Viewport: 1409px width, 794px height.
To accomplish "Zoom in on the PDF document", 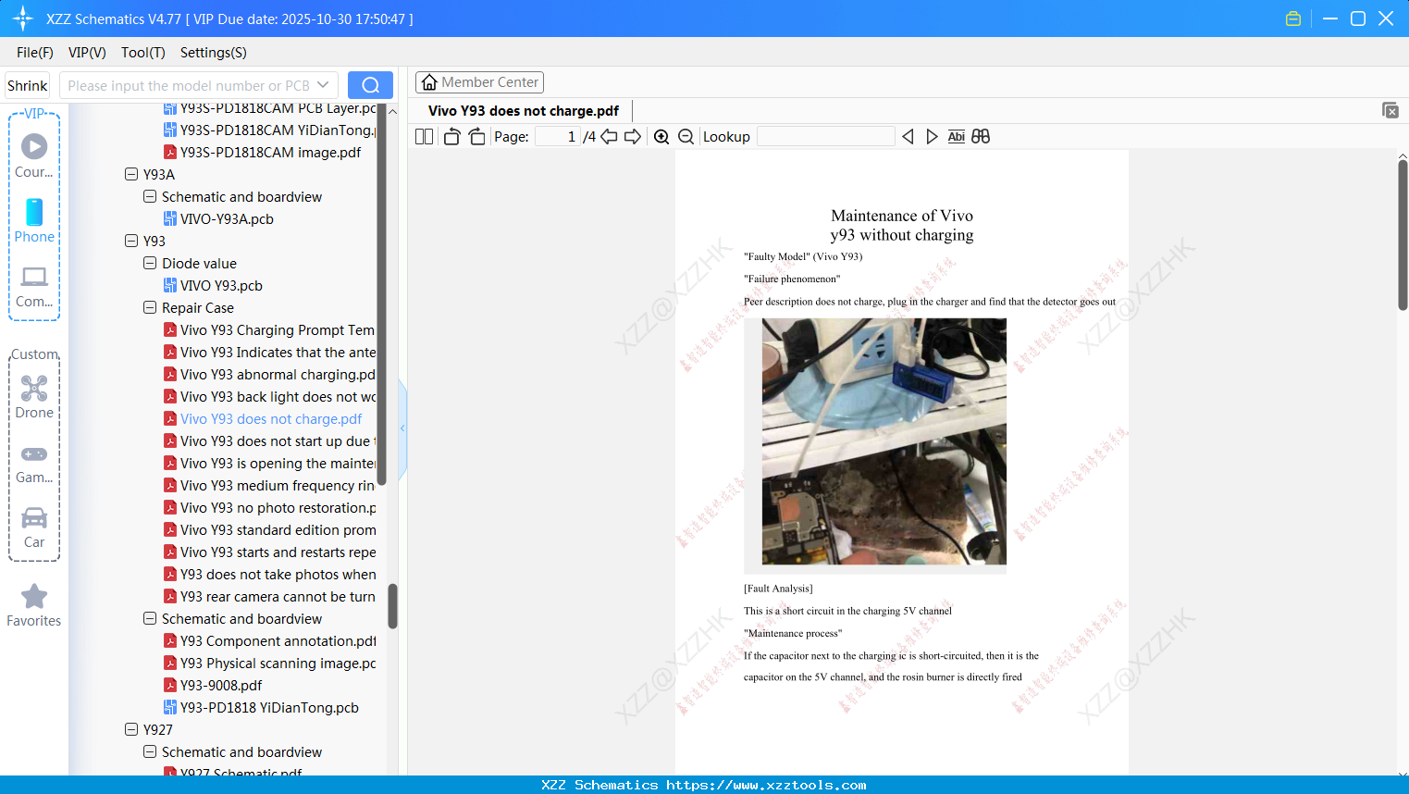I will [x=661, y=137].
